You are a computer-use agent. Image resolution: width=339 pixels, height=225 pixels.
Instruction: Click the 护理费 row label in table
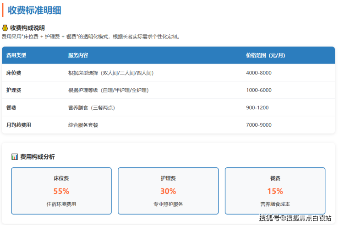(14, 90)
